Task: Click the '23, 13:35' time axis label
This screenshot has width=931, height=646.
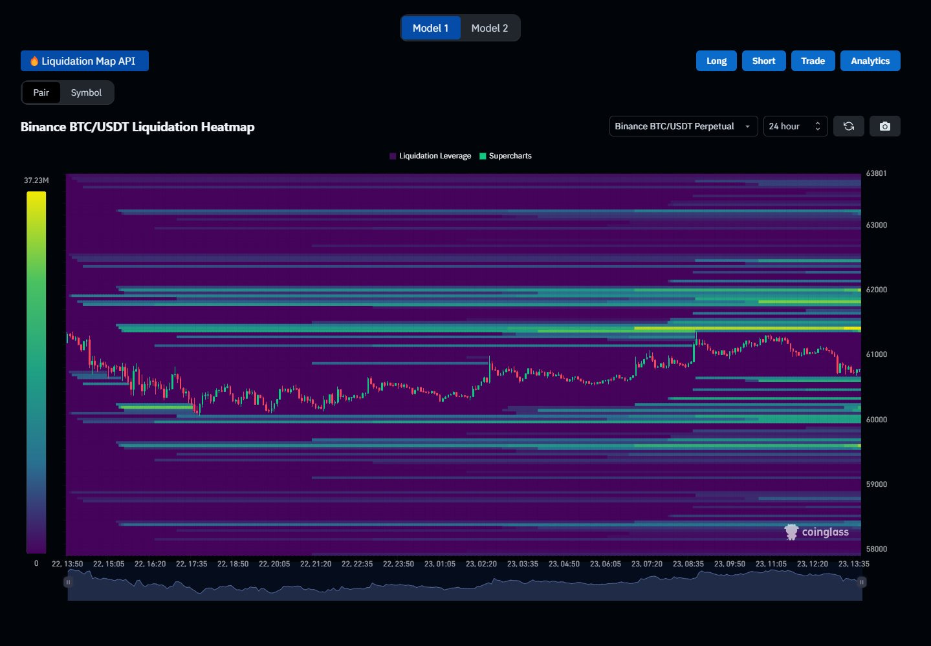Action: coord(854,564)
